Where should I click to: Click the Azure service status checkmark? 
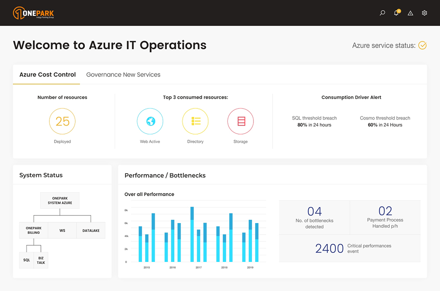click(422, 45)
